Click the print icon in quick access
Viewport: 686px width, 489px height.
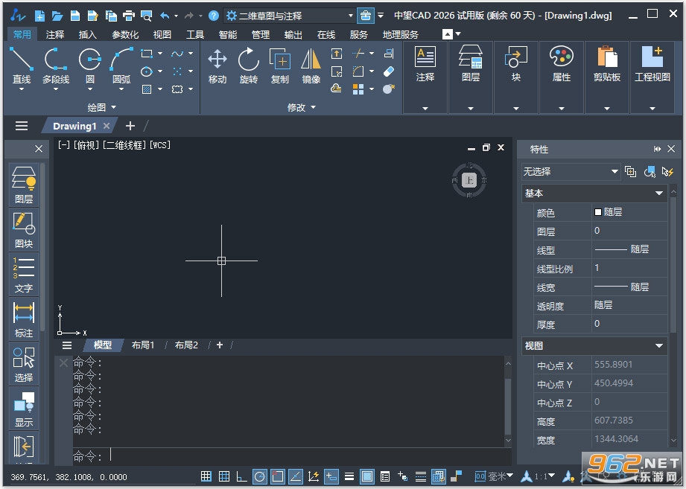[129, 16]
